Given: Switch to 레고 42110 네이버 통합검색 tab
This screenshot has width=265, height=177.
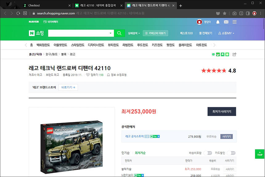Looking at the screenshot, I should point(98,6).
